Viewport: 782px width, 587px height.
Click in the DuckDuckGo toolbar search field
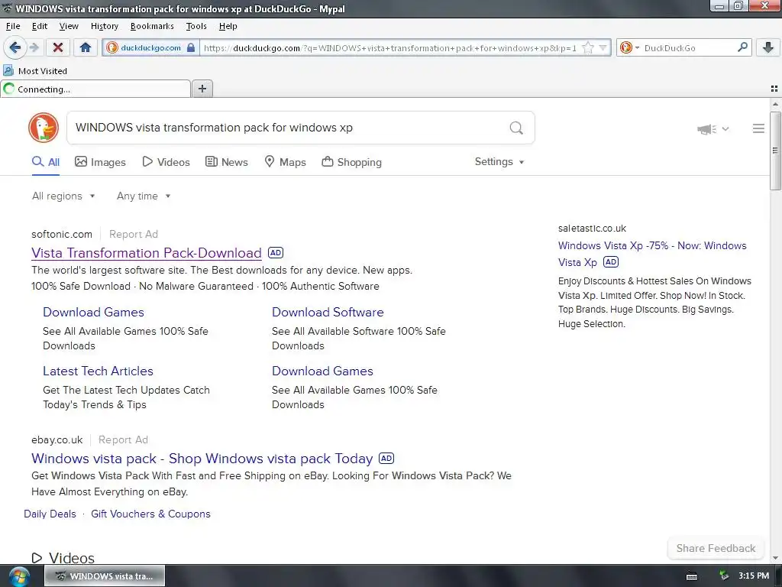point(688,48)
